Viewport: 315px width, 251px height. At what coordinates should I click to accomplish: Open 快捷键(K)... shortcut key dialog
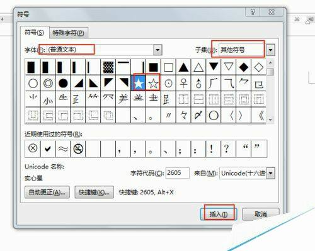coord(94,192)
